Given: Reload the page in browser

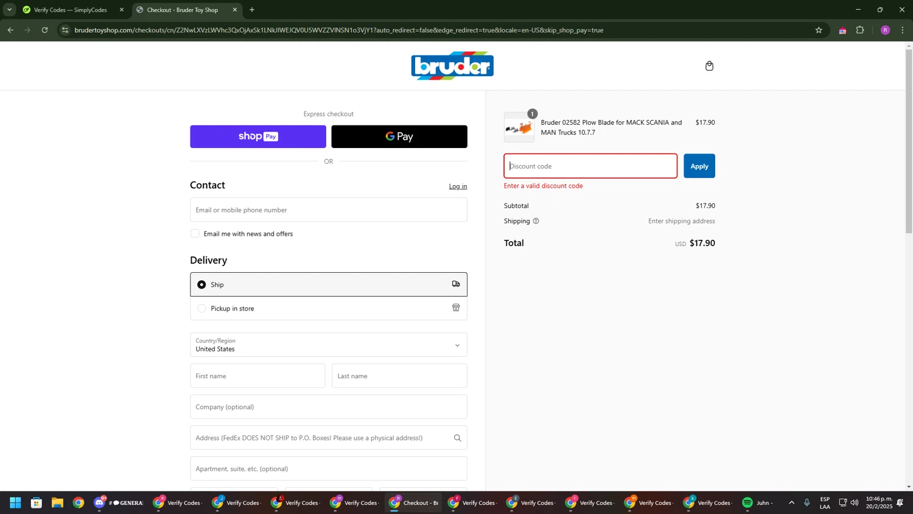Looking at the screenshot, I should click(44, 30).
